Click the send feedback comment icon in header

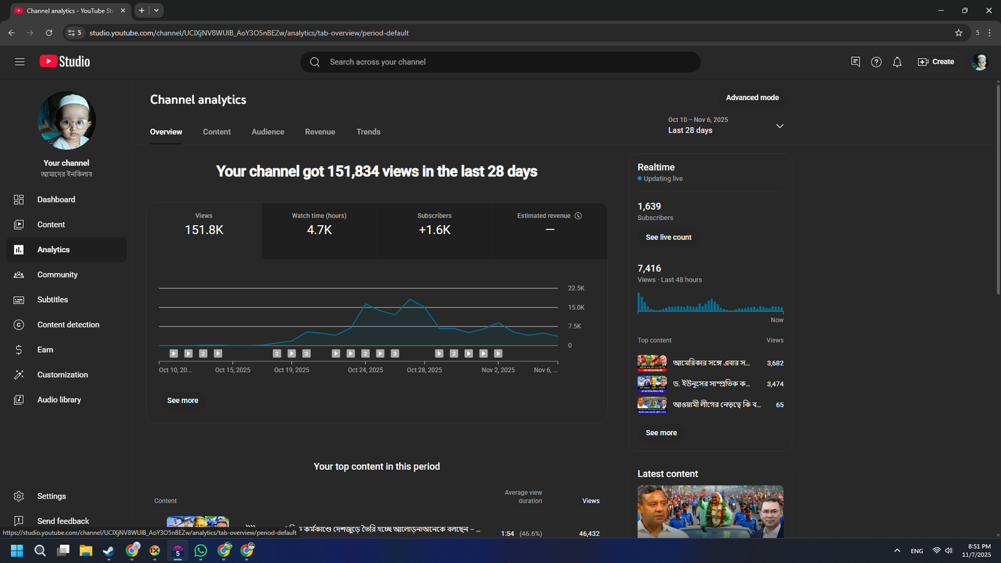pyautogui.click(x=855, y=62)
